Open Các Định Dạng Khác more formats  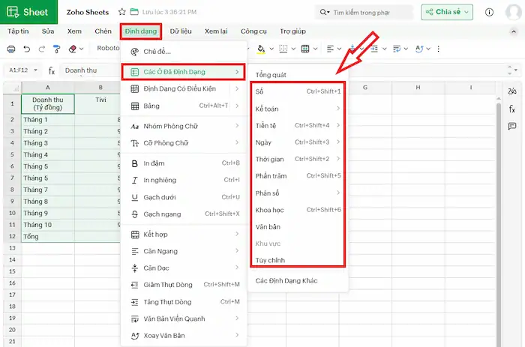click(x=298, y=281)
